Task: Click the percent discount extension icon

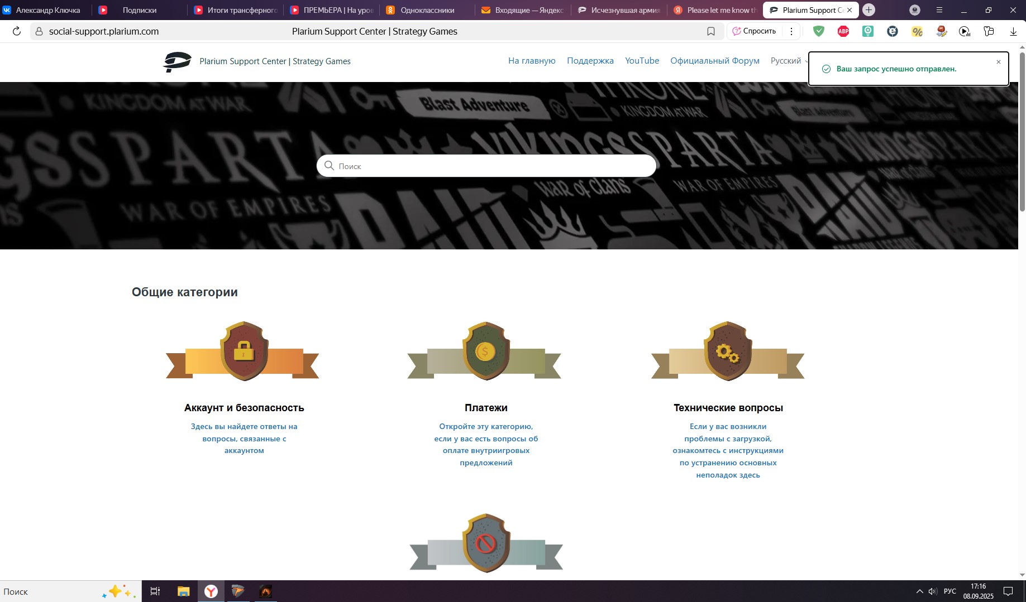Action: (x=917, y=31)
